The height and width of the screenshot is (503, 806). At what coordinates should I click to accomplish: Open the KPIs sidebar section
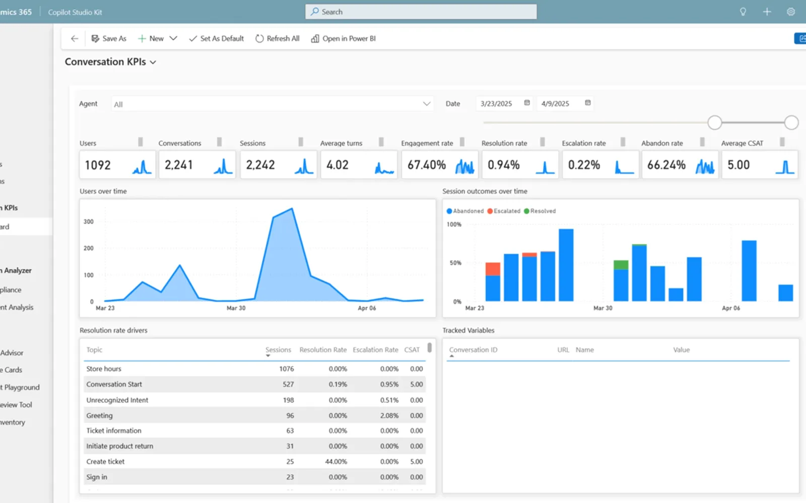click(x=10, y=208)
